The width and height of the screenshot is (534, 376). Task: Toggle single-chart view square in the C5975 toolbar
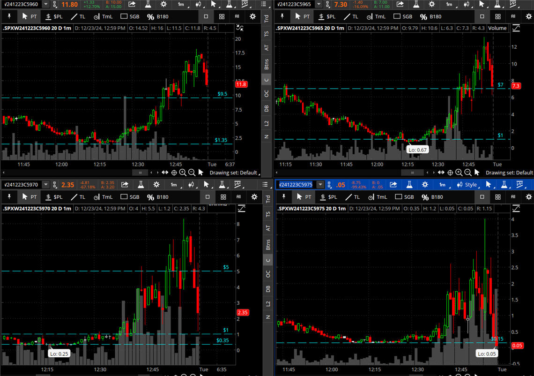click(x=482, y=197)
